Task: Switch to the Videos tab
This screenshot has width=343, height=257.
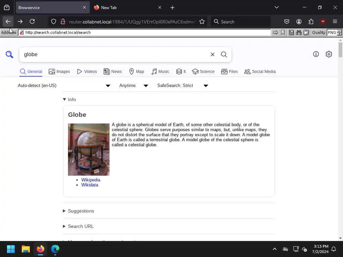Action: [x=87, y=72]
